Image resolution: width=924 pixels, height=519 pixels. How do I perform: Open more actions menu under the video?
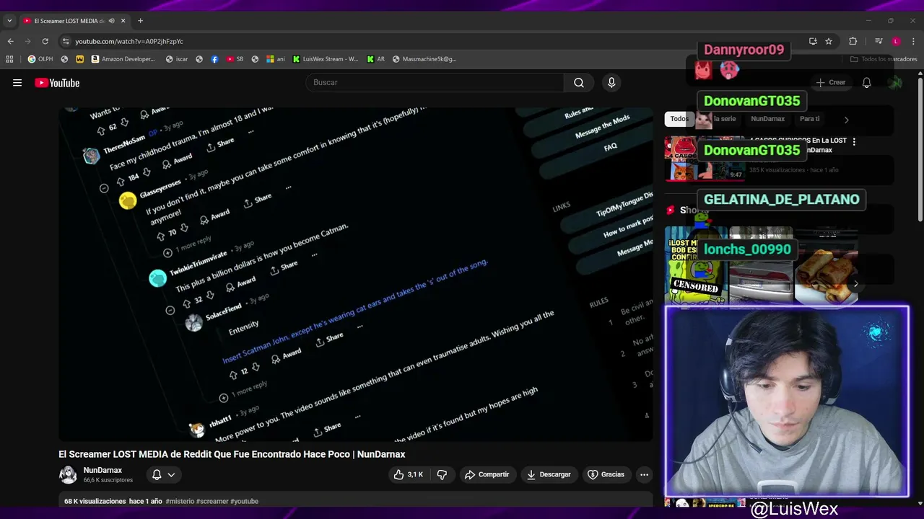click(x=644, y=474)
